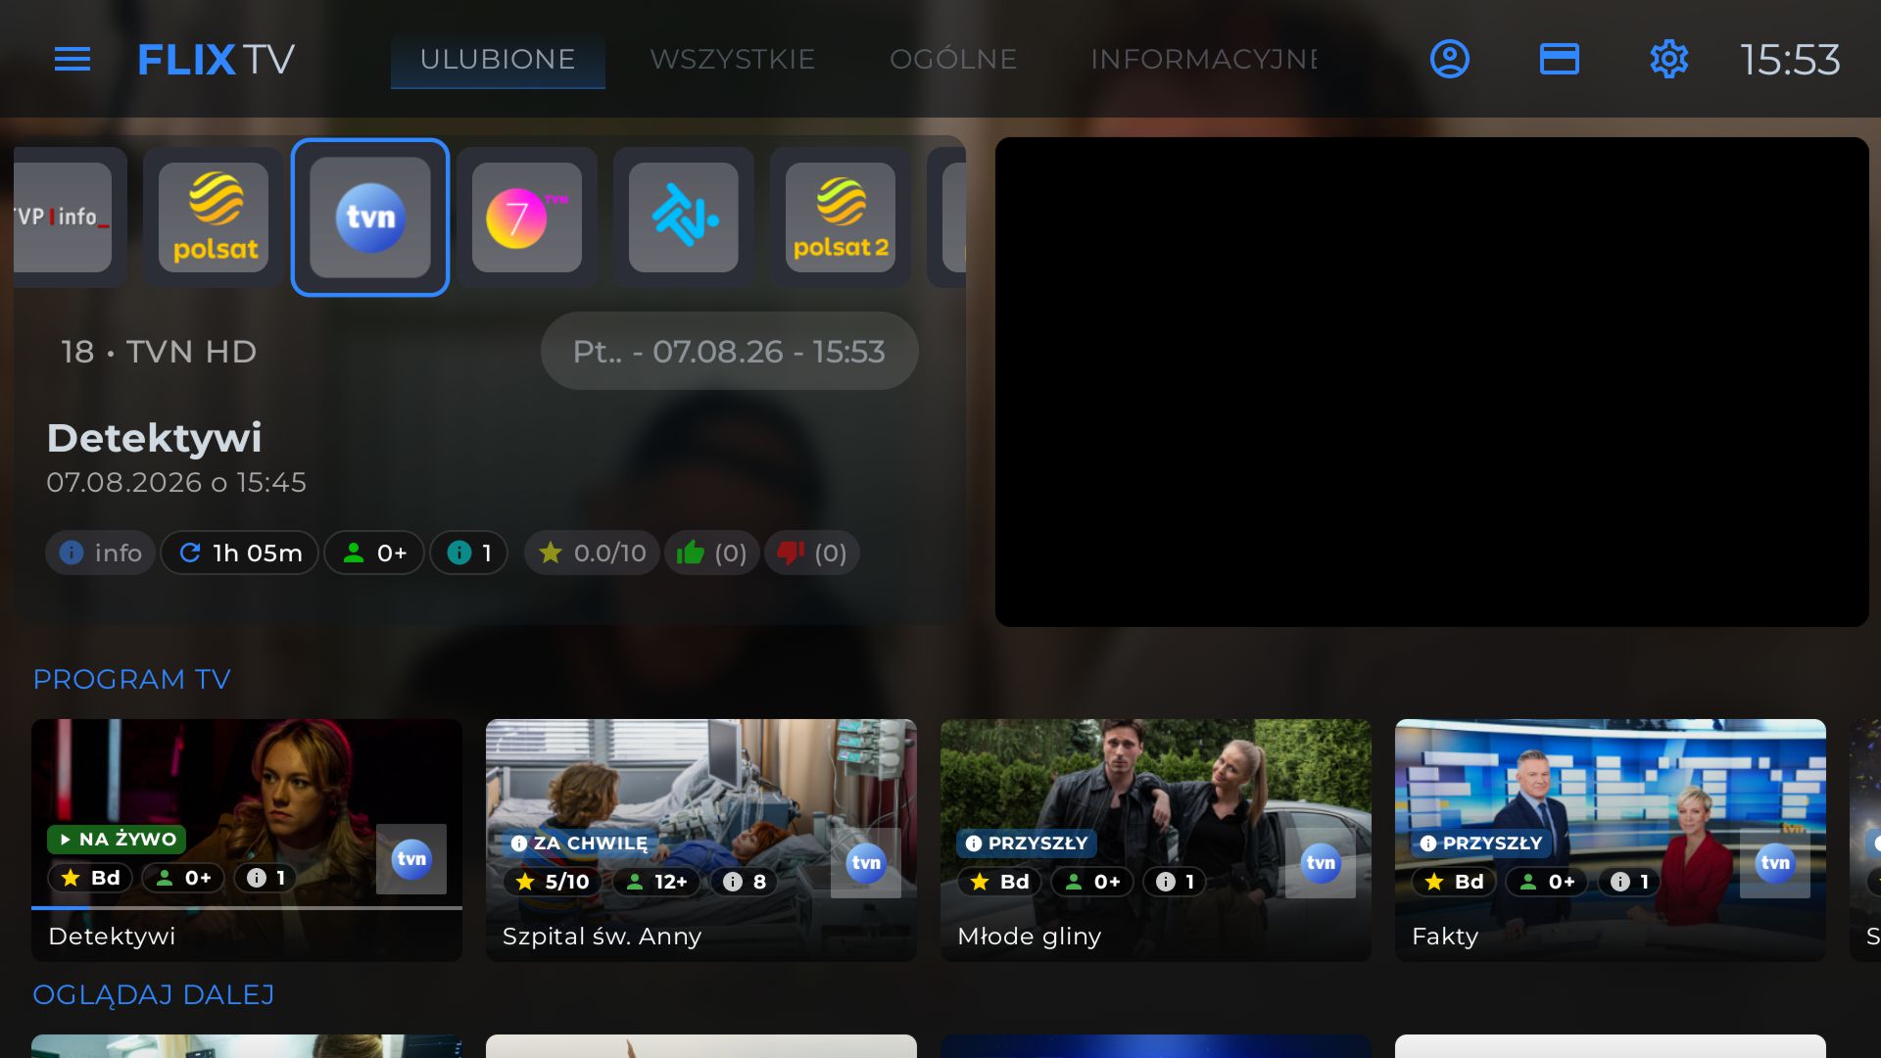
Task: Open the settings gear
Action: click(x=1669, y=59)
